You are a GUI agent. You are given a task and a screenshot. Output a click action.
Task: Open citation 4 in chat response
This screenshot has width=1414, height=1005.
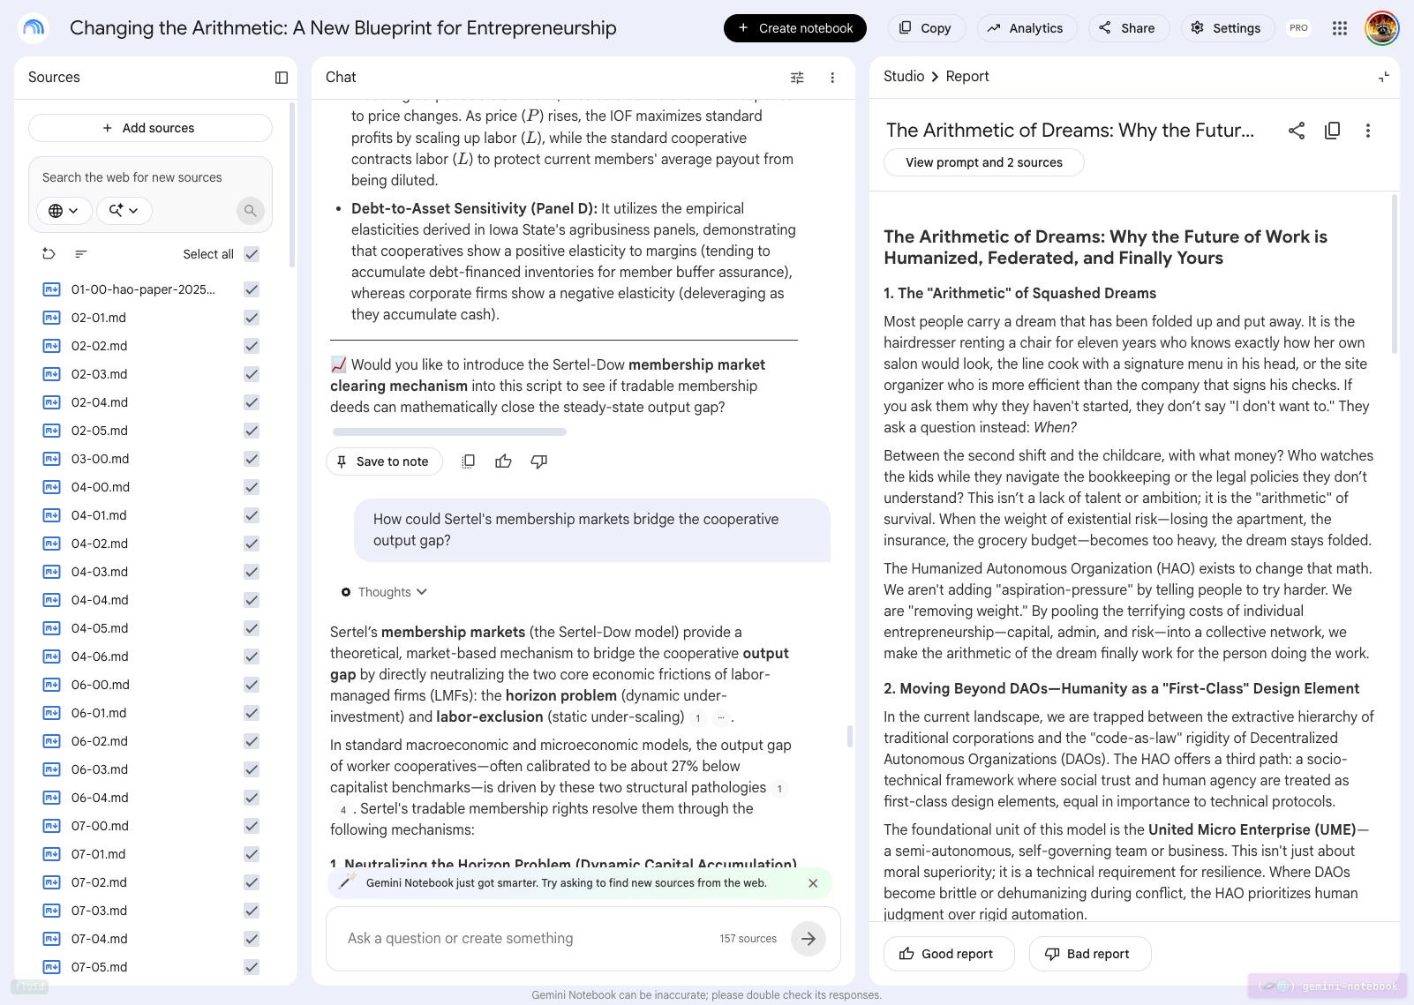pyautogui.click(x=343, y=810)
